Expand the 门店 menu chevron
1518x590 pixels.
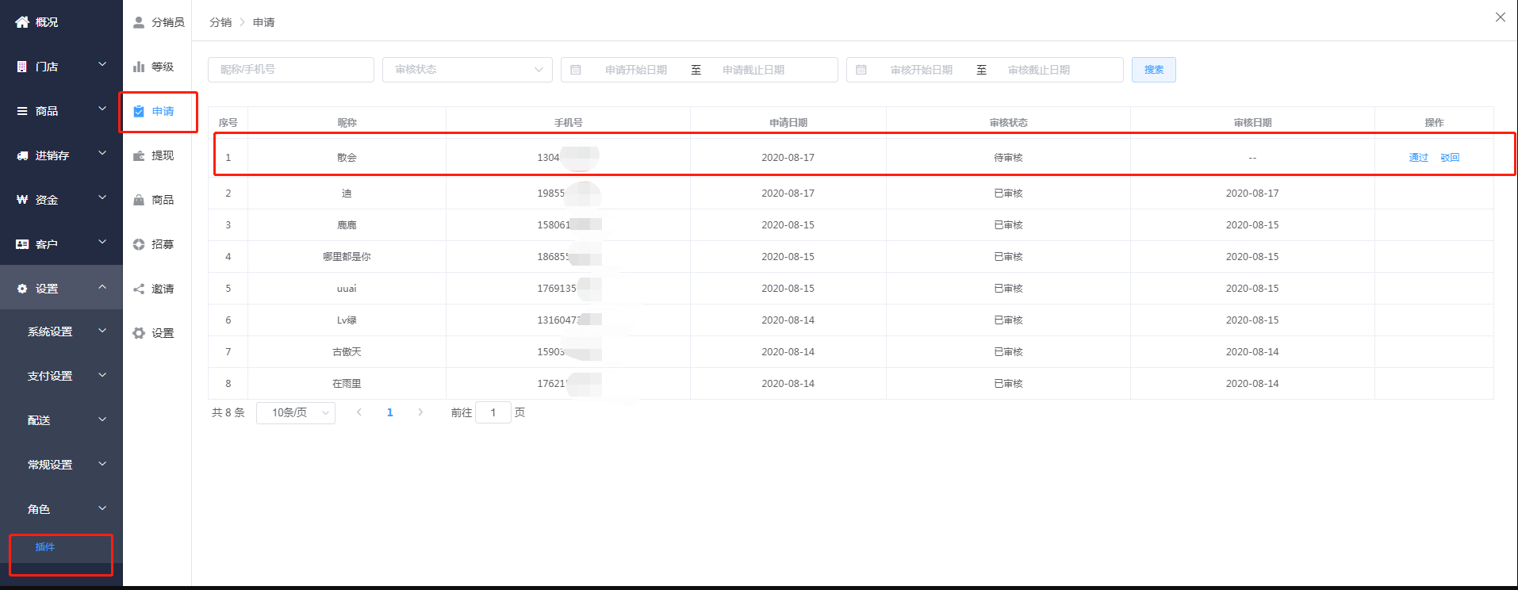(x=102, y=64)
